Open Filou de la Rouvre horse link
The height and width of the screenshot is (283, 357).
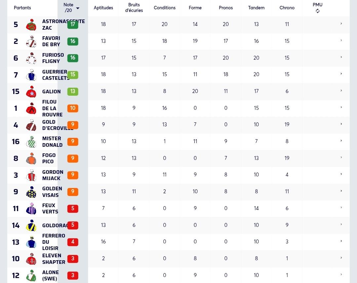(x=52, y=108)
